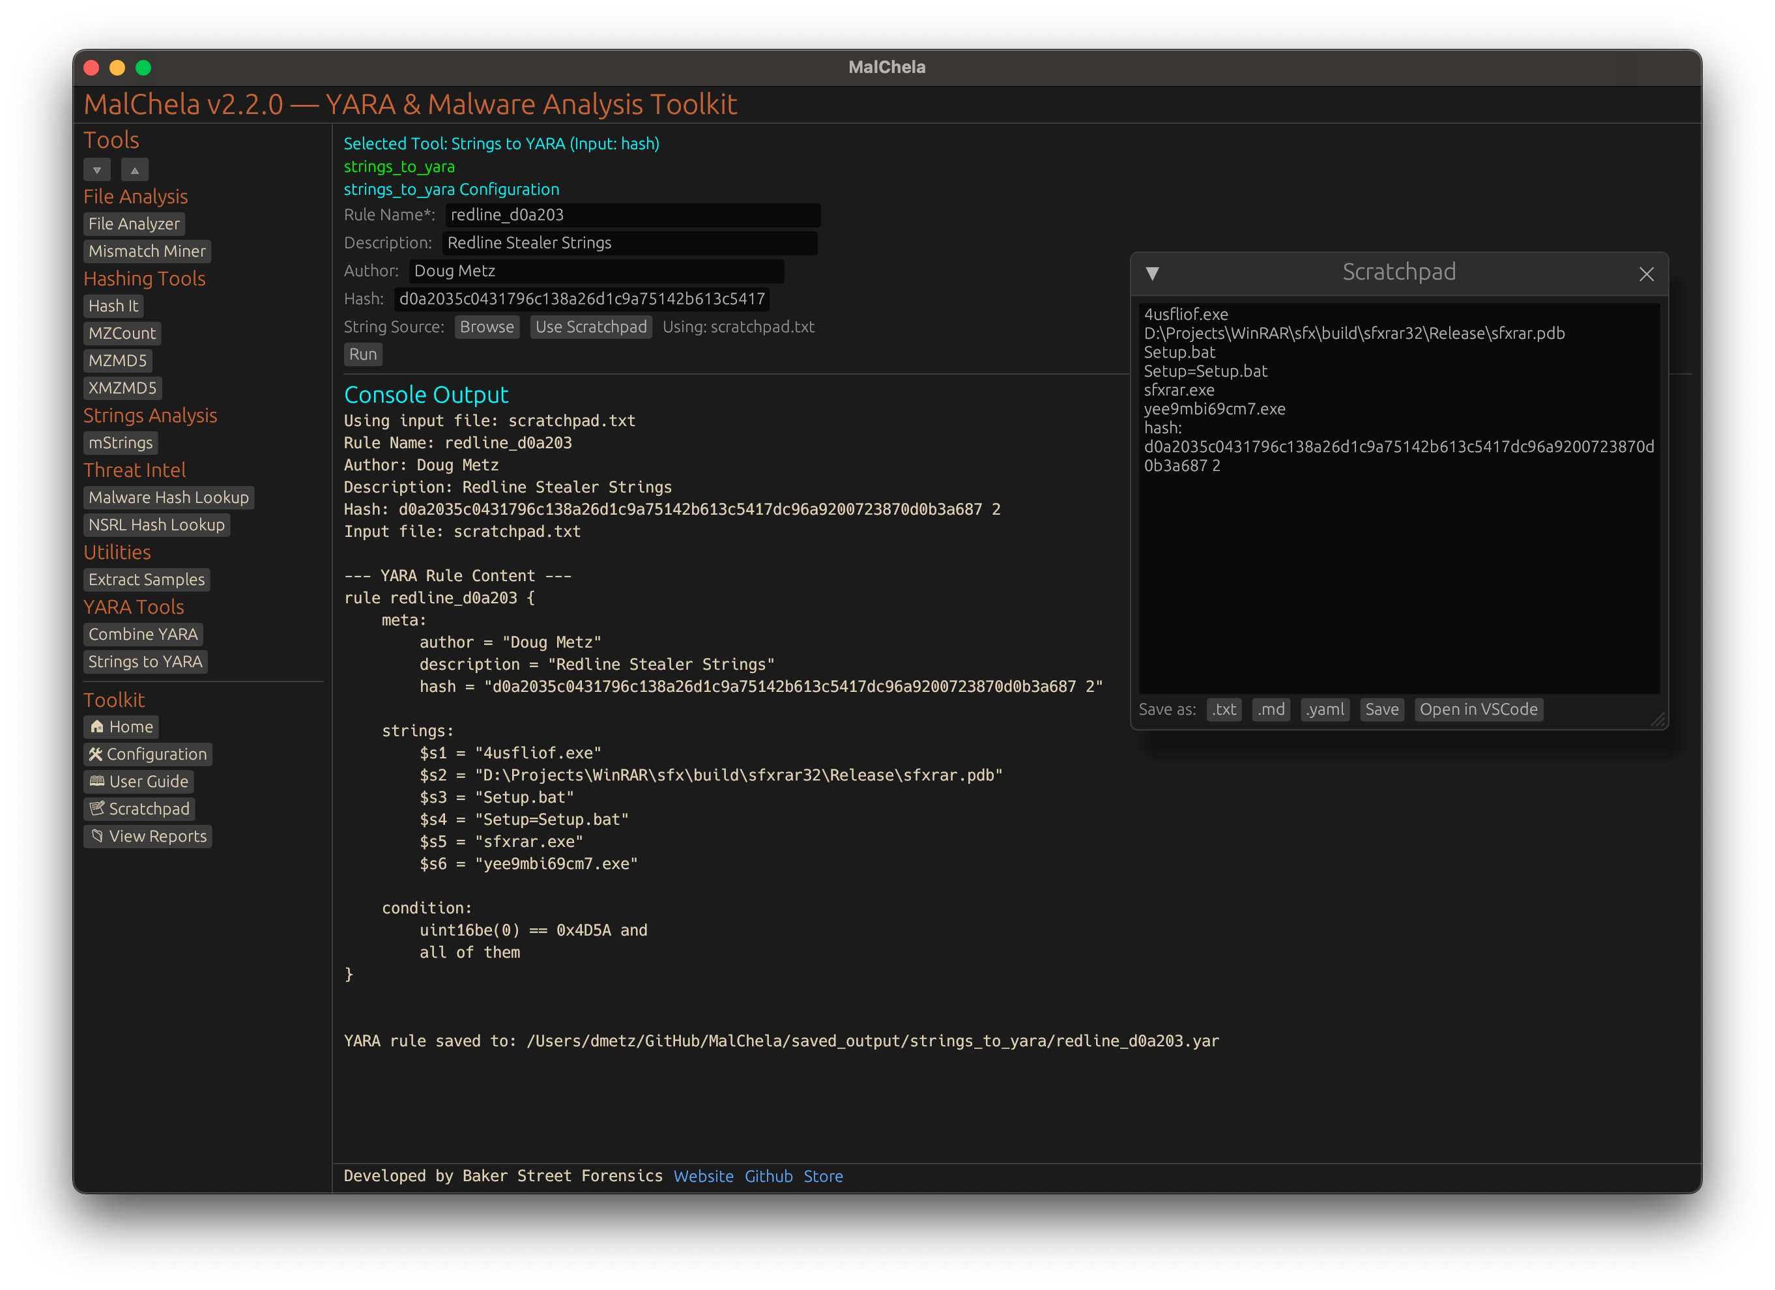Viewport: 1775px width, 1290px height.
Task: Close the Scratchpad window
Action: [x=1646, y=274]
